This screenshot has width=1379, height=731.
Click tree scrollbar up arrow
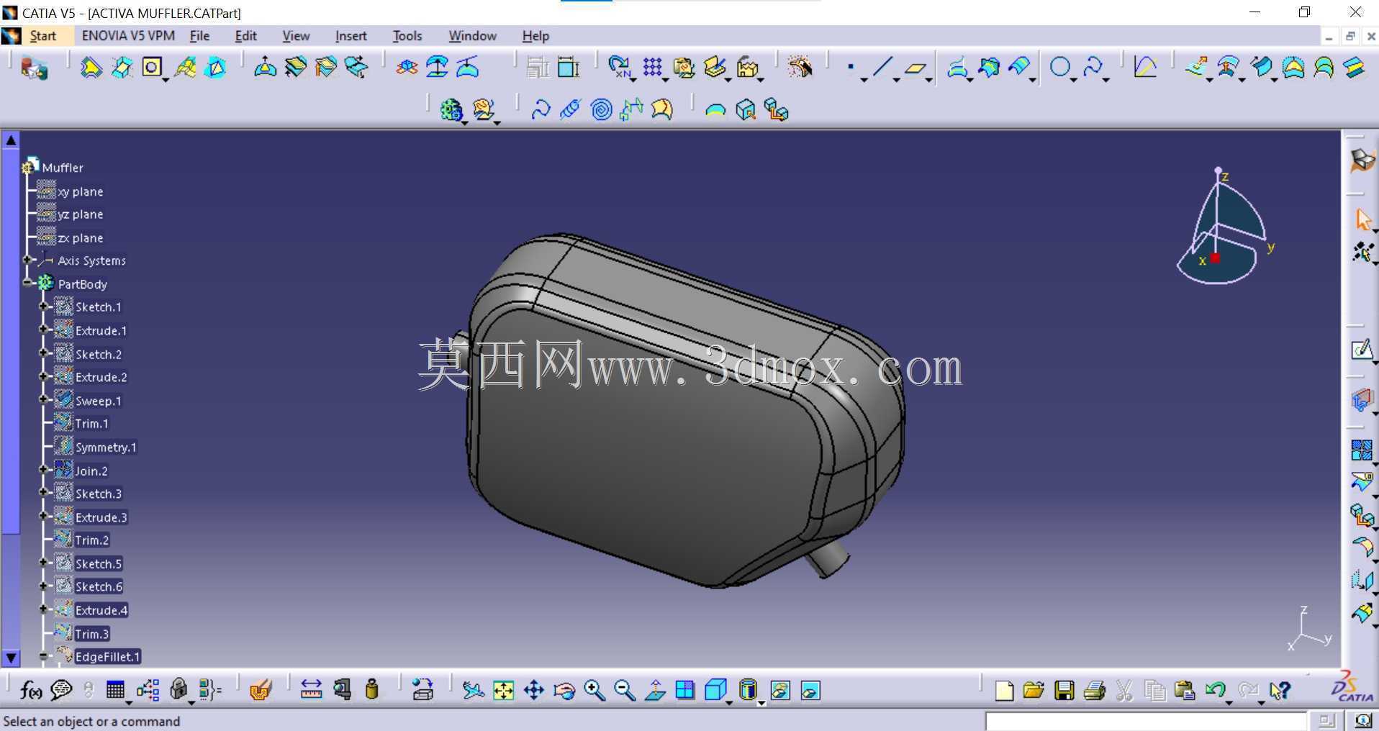click(x=11, y=140)
